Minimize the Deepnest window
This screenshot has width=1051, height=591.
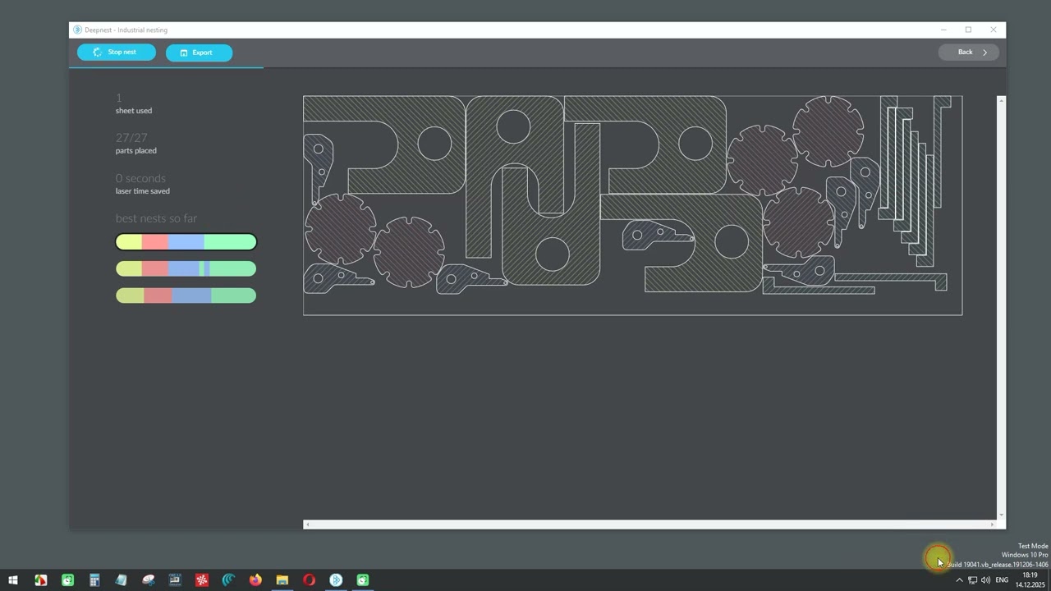click(x=943, y=30)
